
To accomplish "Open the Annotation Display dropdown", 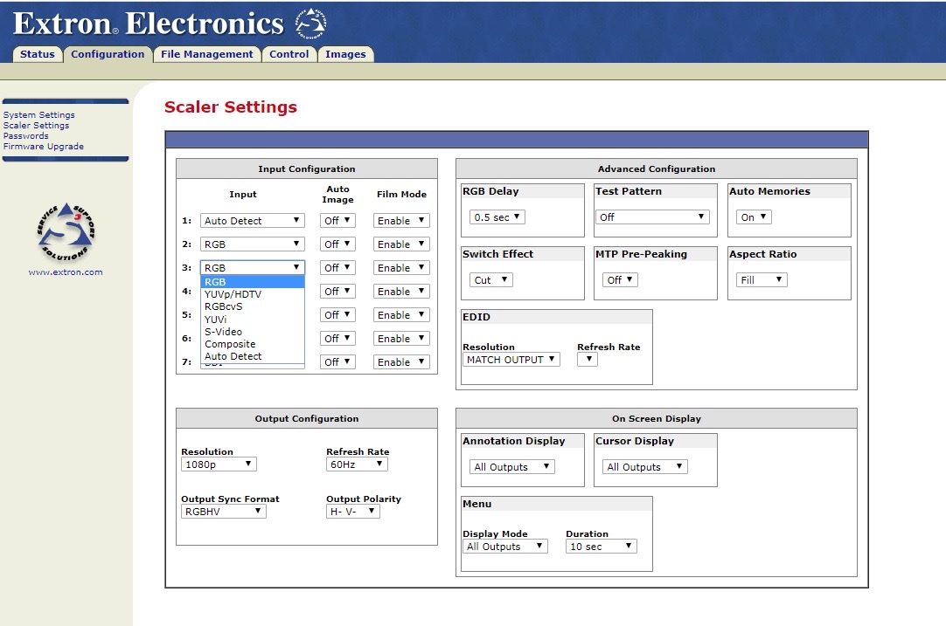I will [x=512, y=466].
